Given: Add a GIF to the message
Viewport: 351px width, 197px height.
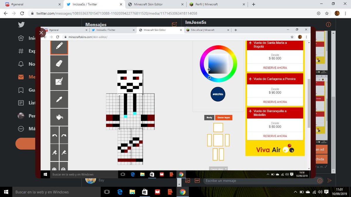Looking at the screenshot, I should (197, 181).
